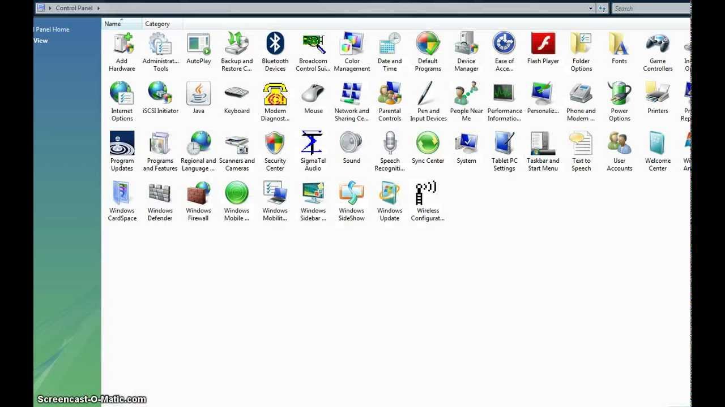Open Welcome Center
Image resolution: width=725 pixels, height=407 pixels.
(x=658, y=151)
